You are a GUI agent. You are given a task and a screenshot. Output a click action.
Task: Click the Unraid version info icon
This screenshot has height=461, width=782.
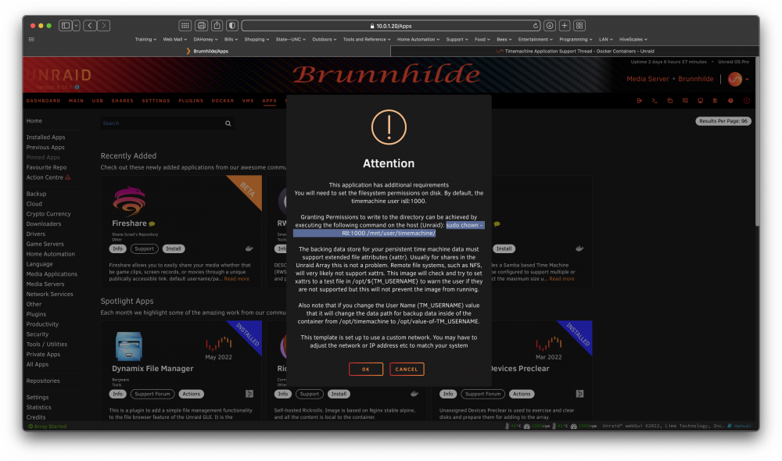[x=77, y=88]
